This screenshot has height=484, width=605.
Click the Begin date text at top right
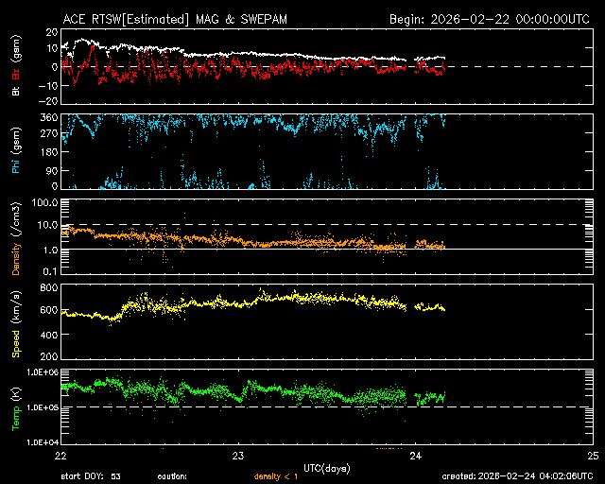tap(491, 18)
